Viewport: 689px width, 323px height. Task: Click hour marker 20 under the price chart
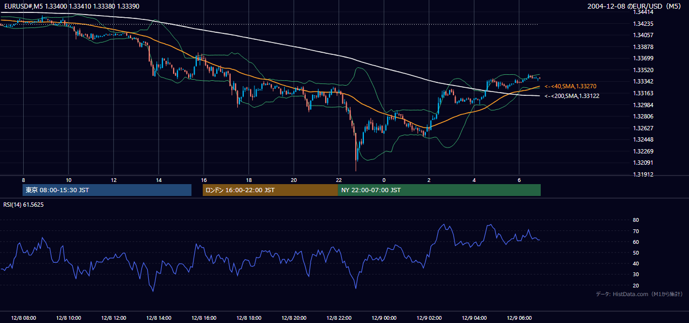coord(294,179)
